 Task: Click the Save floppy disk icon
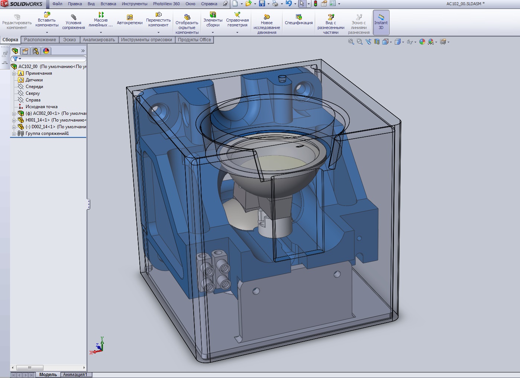(262, 4)
